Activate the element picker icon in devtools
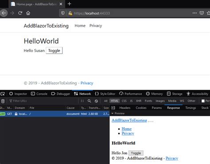 [x=3, y=94]
